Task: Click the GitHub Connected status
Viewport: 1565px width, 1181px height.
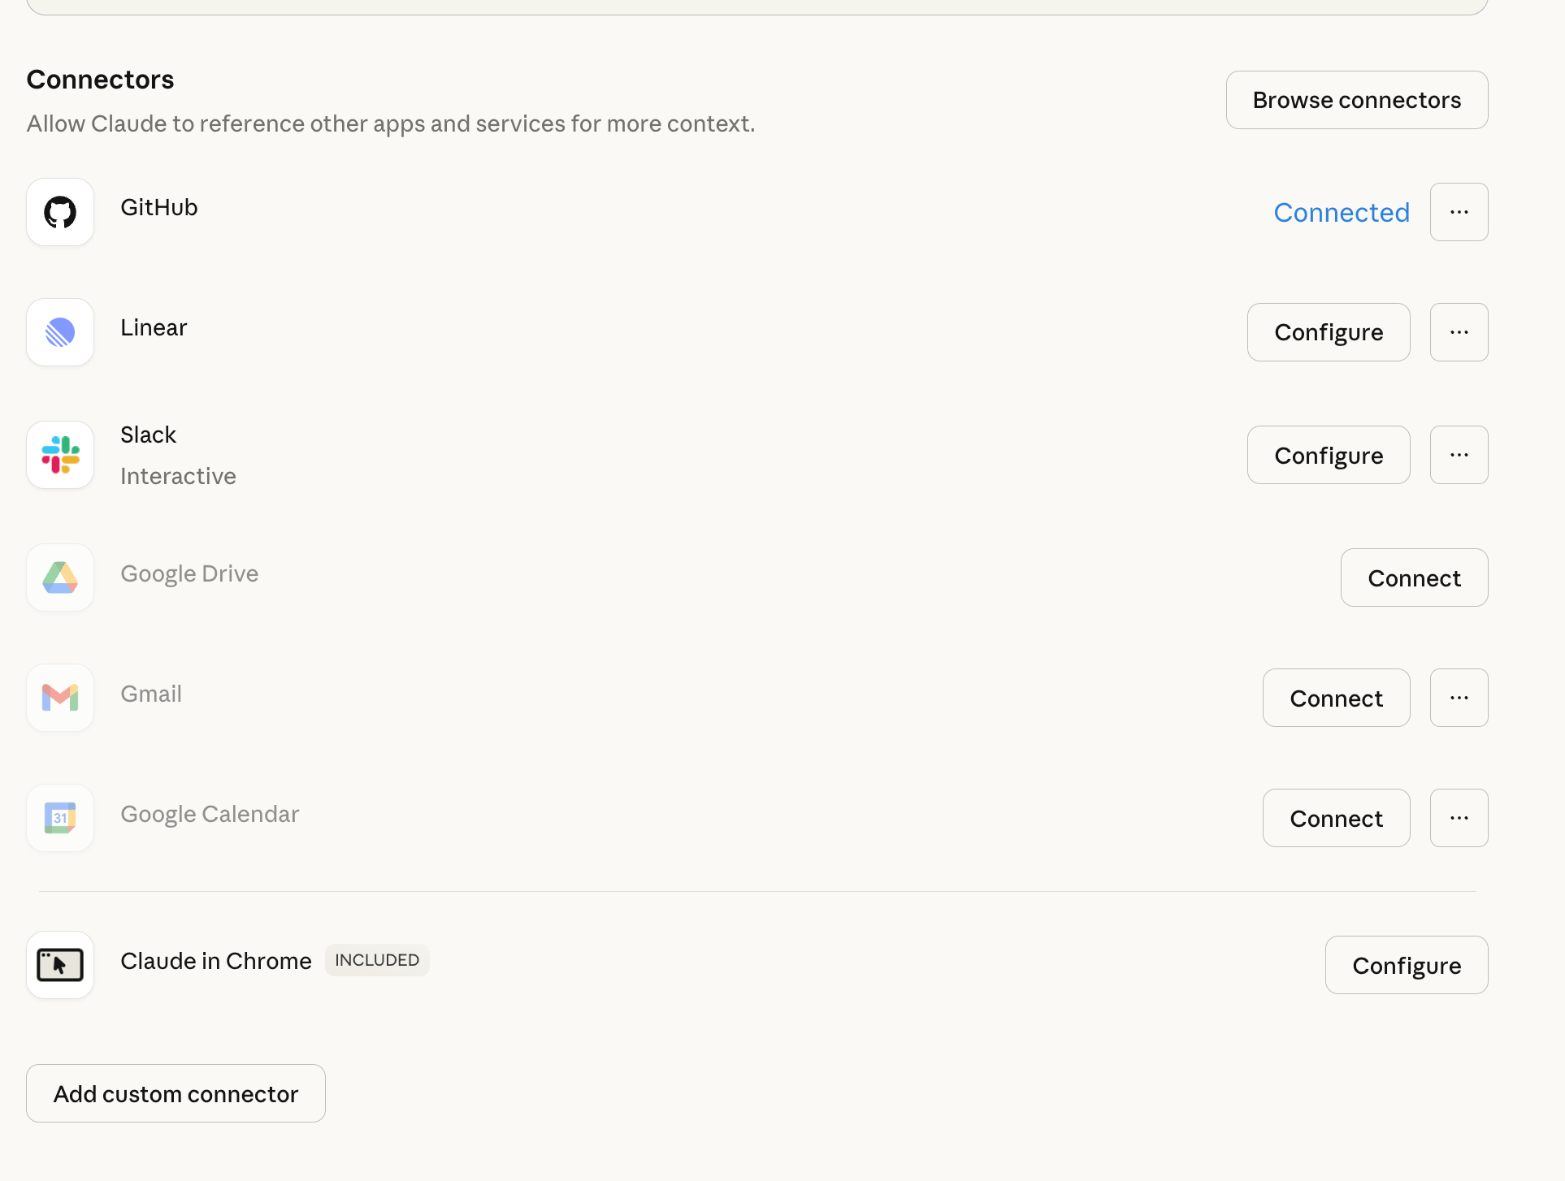Action: [x=1342, y=212]
